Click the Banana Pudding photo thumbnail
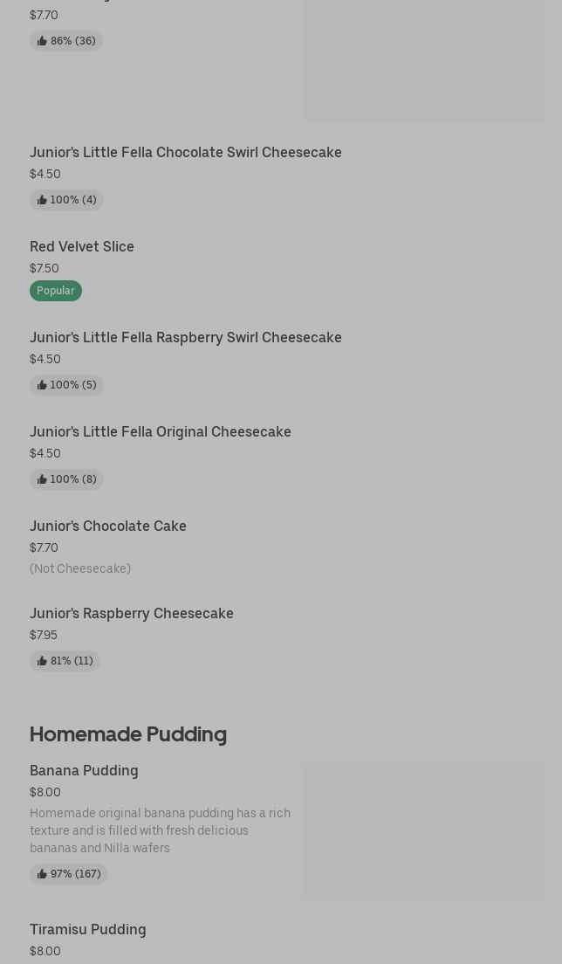The width and height of the screenshot is (562, 964). pyautogui.click(x=424, y=830)
